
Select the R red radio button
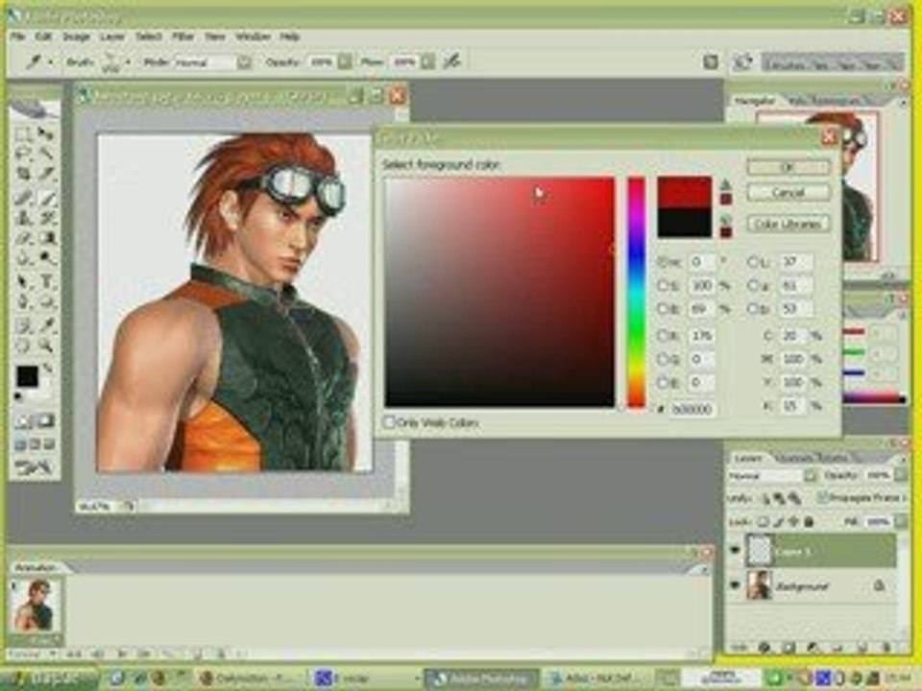[x=664, y=336]
